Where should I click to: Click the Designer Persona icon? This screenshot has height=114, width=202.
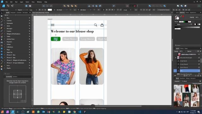(x=3, y=6)
